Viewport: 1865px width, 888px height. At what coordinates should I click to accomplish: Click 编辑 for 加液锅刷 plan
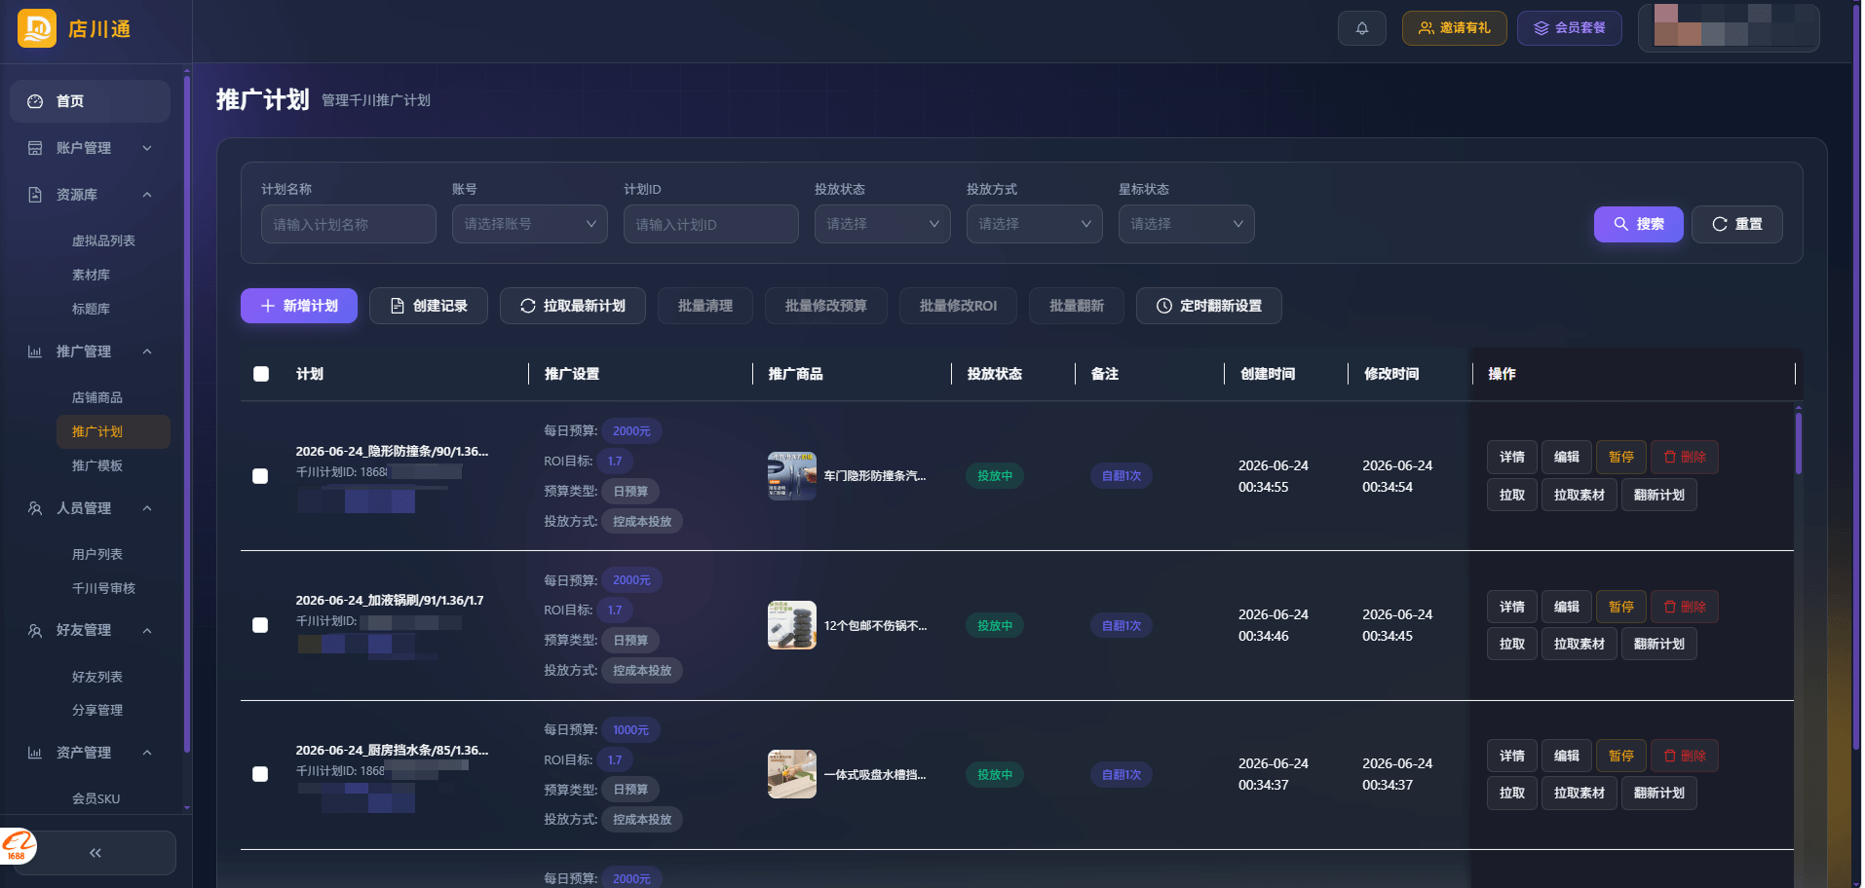coord(1566,607)
